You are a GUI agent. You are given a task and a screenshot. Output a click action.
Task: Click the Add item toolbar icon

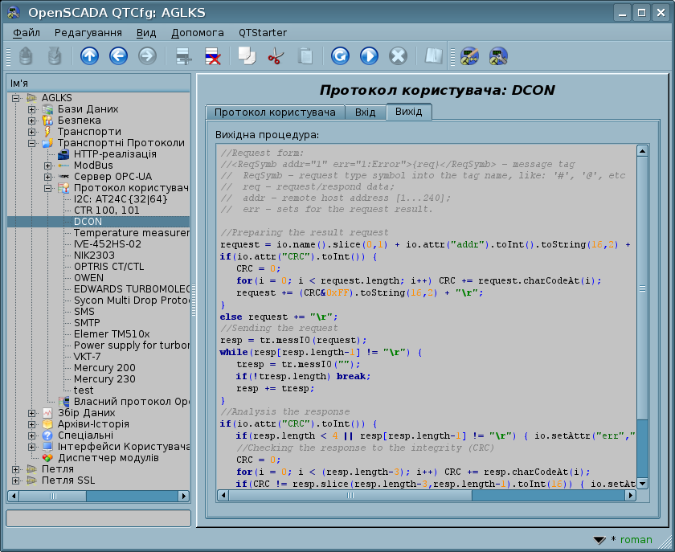pos(184,55)
